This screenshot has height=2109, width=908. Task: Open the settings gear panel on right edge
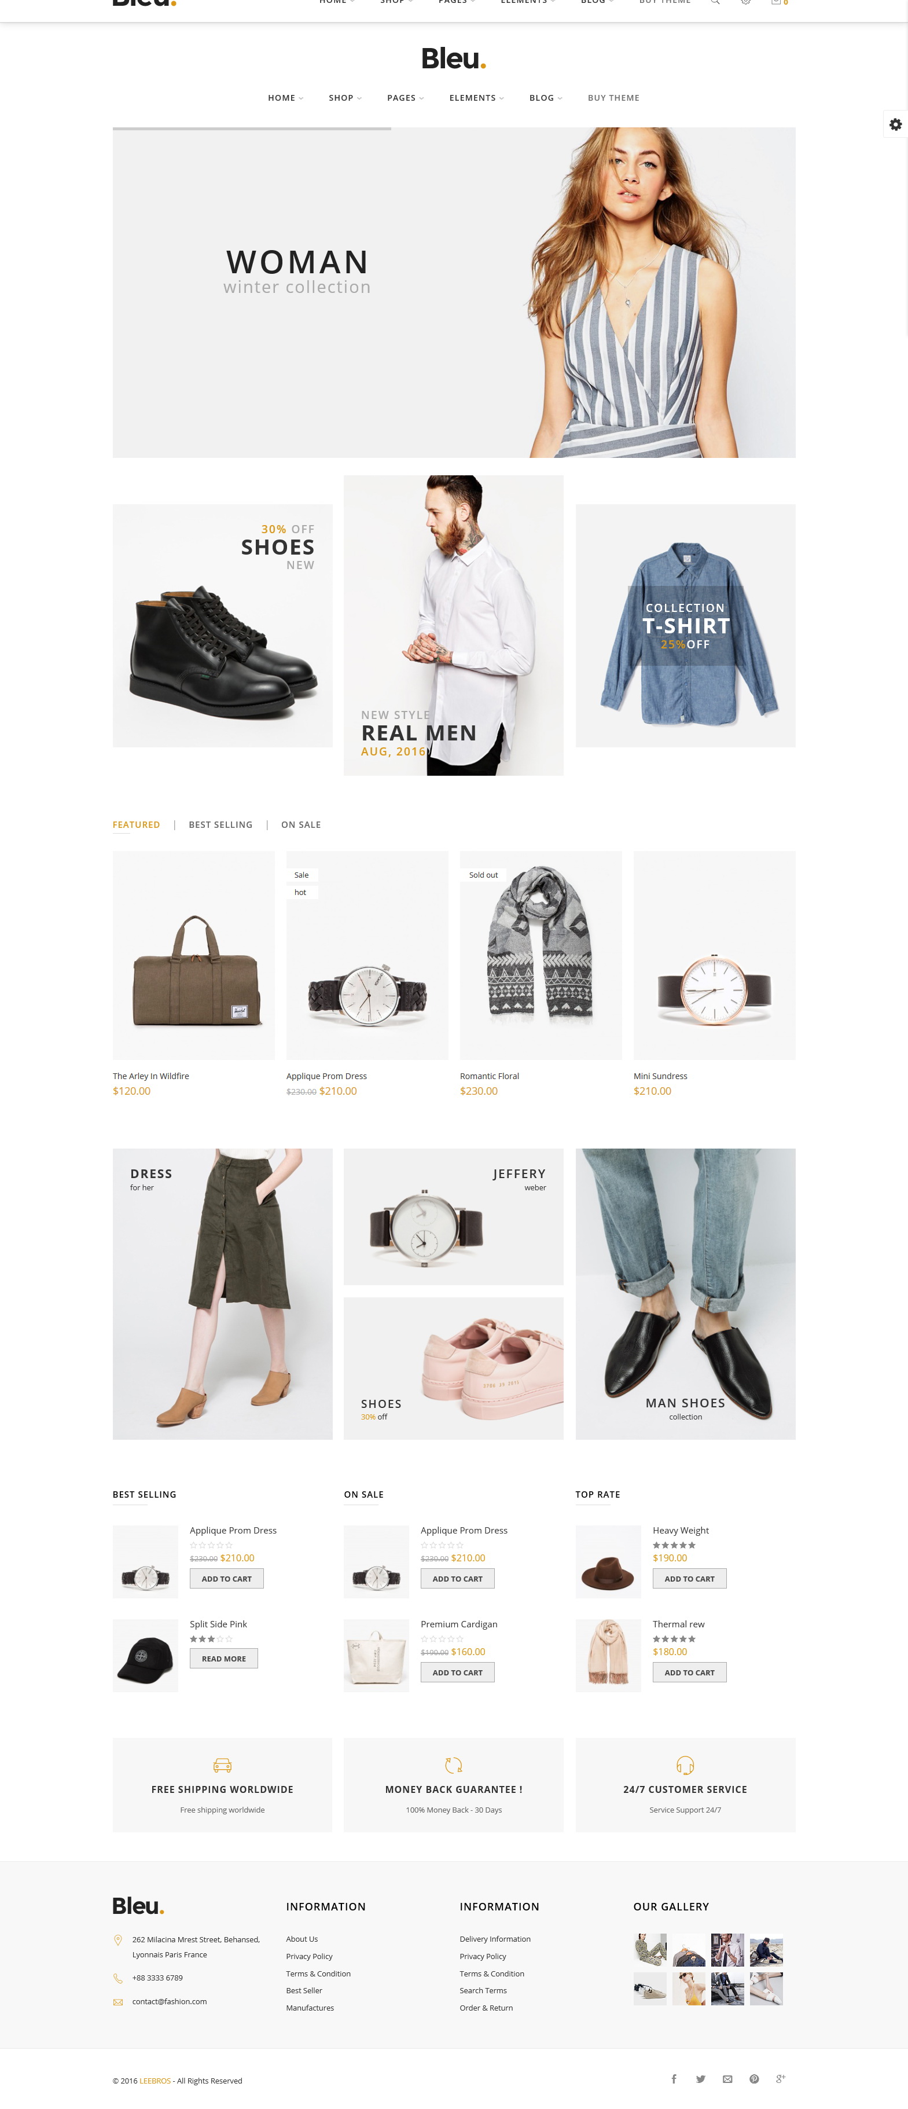coord(895,124)
